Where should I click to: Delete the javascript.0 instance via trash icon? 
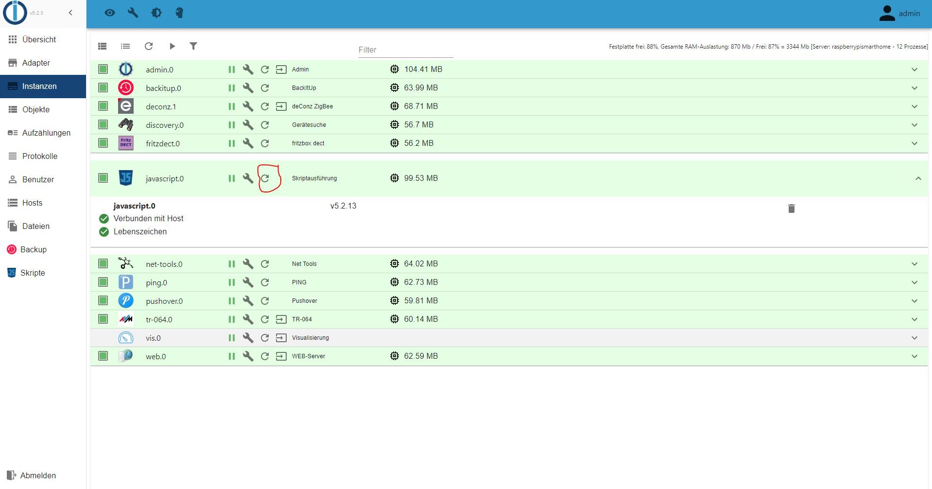coord(792,209)
